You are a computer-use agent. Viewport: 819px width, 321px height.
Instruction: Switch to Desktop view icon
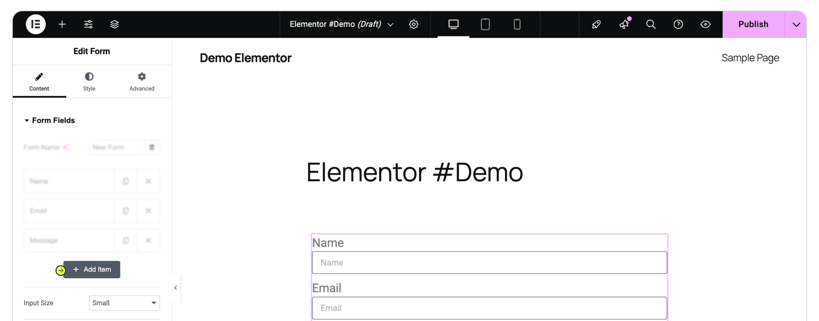click(x=453, y=24)
